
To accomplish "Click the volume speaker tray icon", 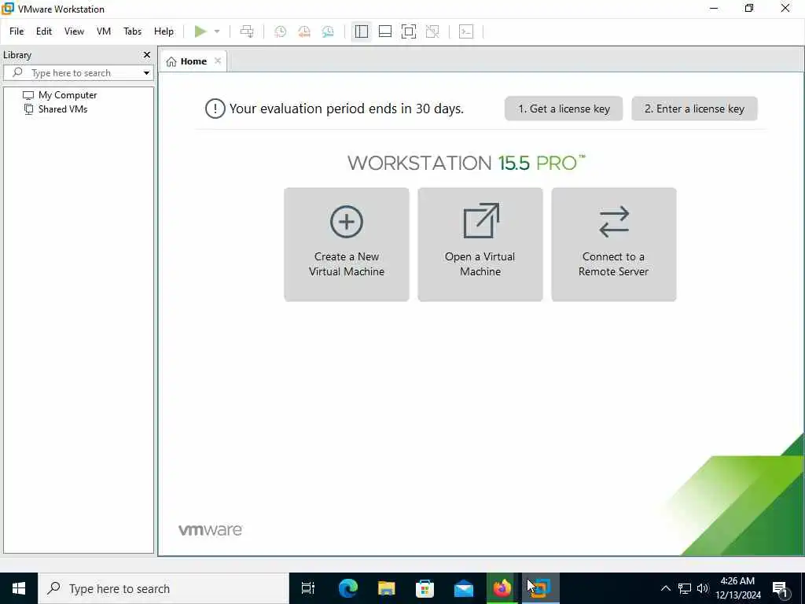I will (702, 588).
